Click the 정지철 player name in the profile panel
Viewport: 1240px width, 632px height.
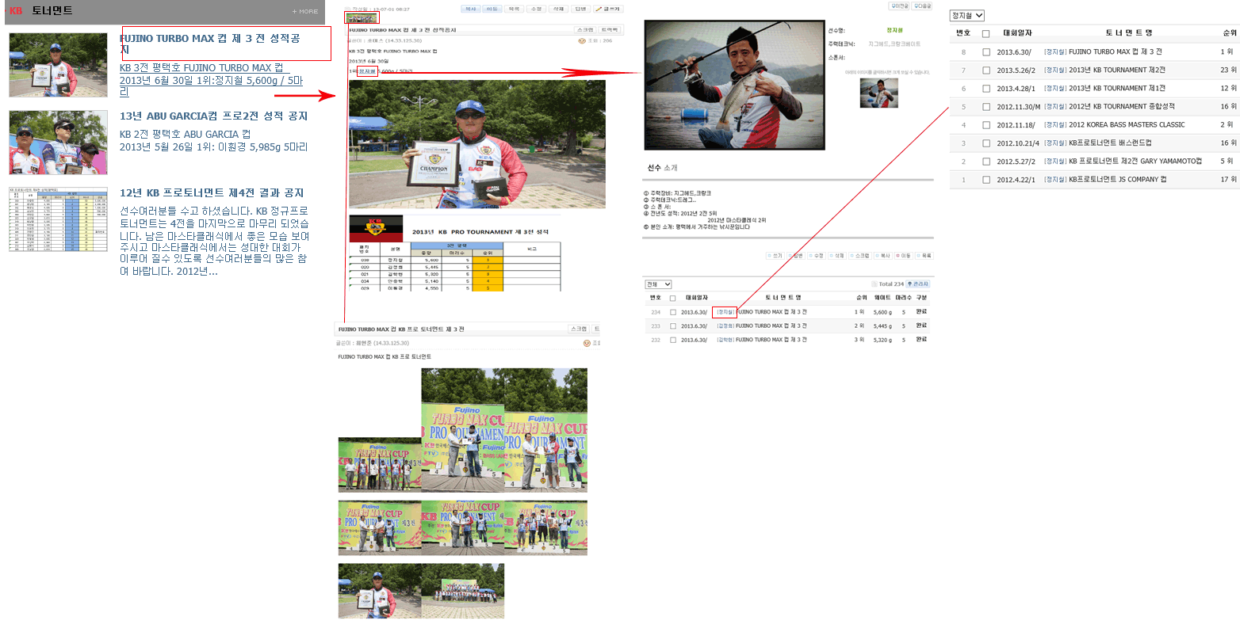[x=894, y=30]
